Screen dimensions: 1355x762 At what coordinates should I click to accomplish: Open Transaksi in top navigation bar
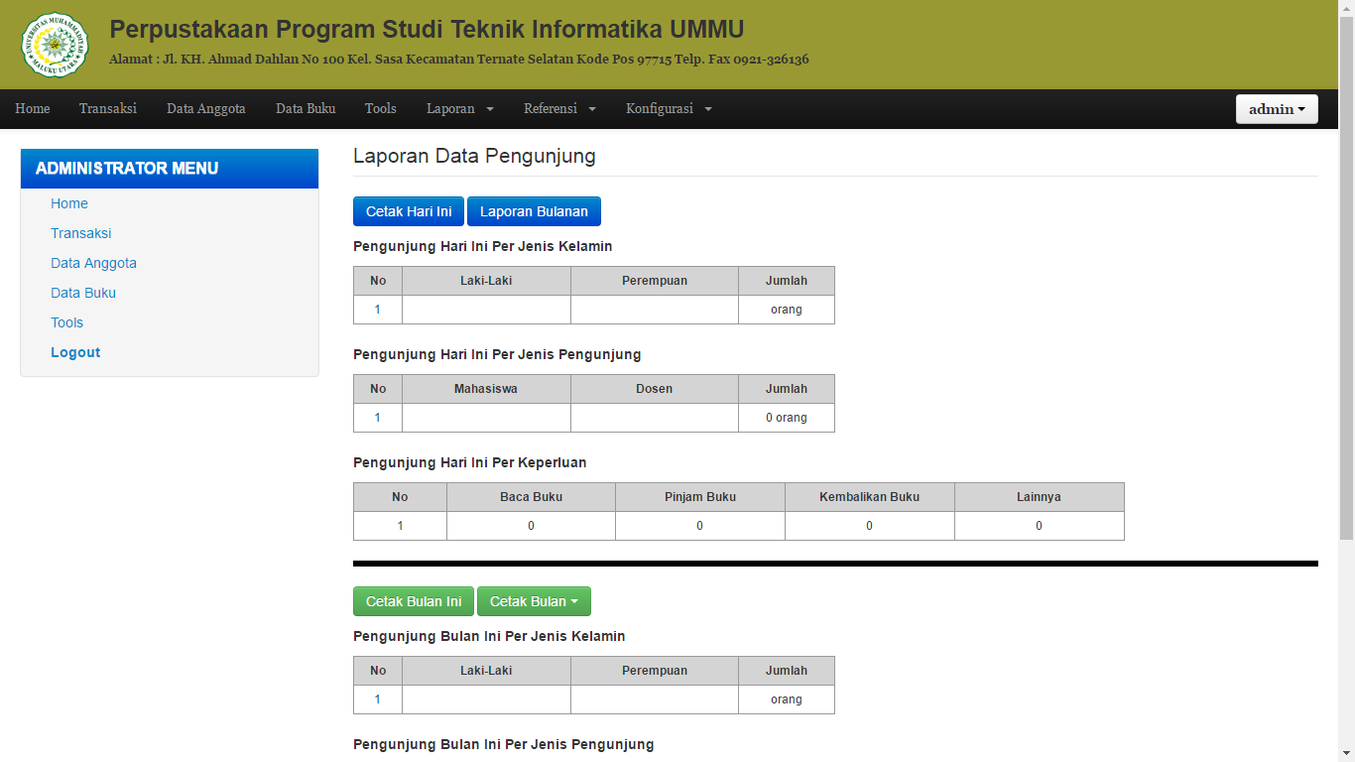(108, 108)
